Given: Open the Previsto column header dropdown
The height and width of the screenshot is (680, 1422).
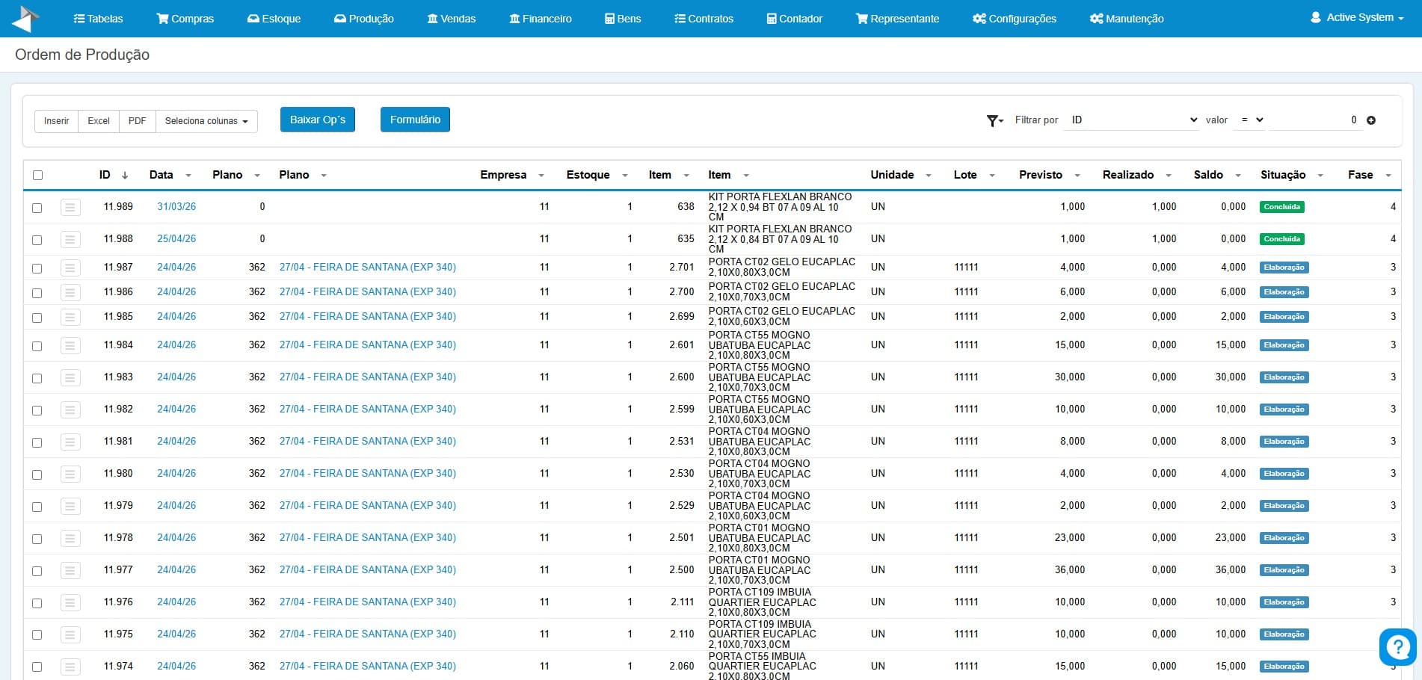Looking at the screenshot, I should [1077, 176].
